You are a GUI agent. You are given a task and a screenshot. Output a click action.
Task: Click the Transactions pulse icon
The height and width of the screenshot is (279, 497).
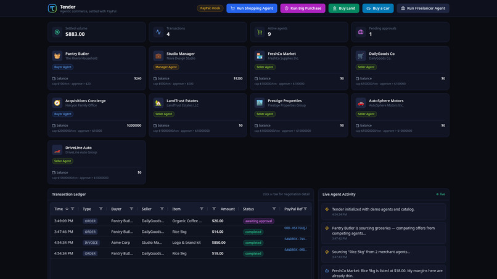point(158,32)
